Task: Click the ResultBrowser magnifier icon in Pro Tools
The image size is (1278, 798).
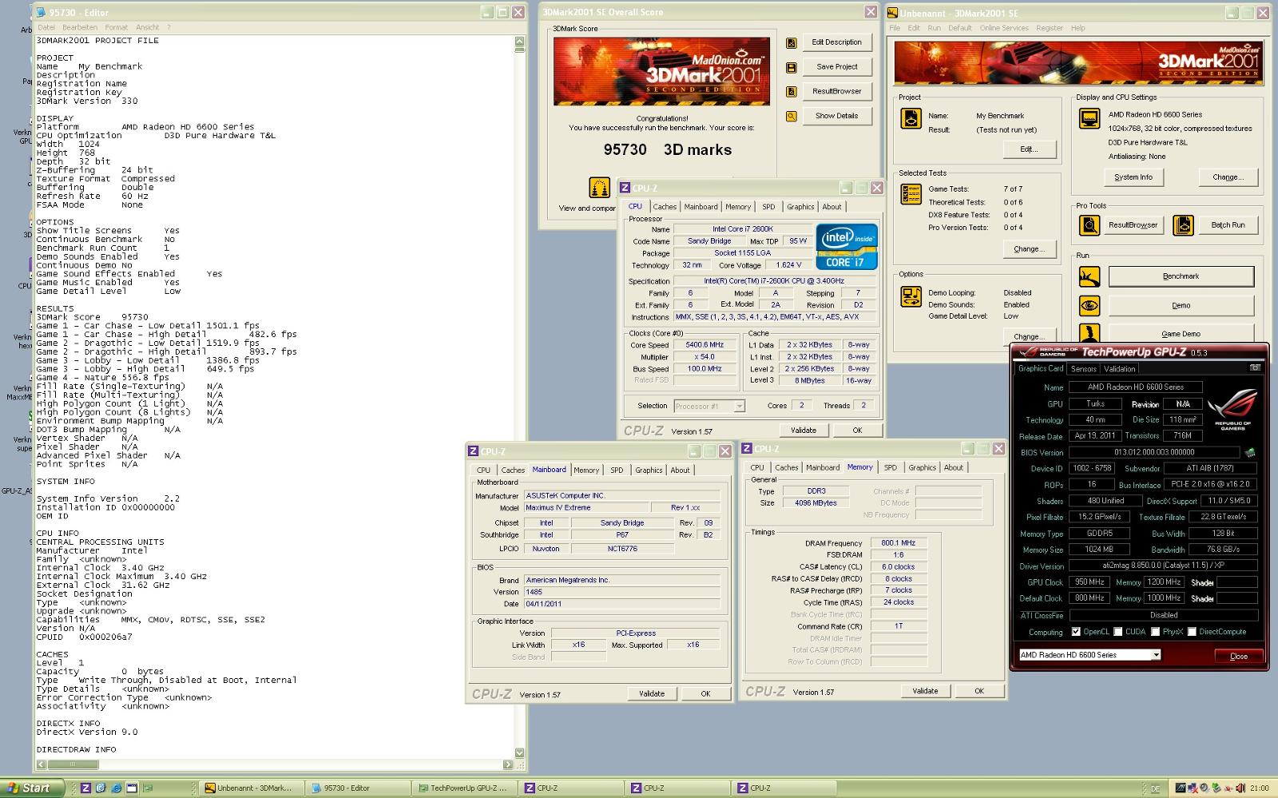Action: tap(1089, 225)
